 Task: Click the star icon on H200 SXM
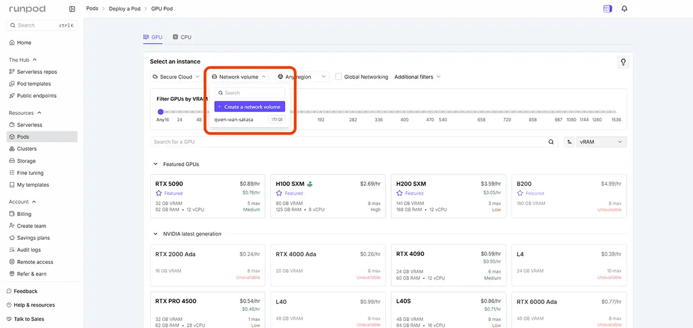[399, 193]
